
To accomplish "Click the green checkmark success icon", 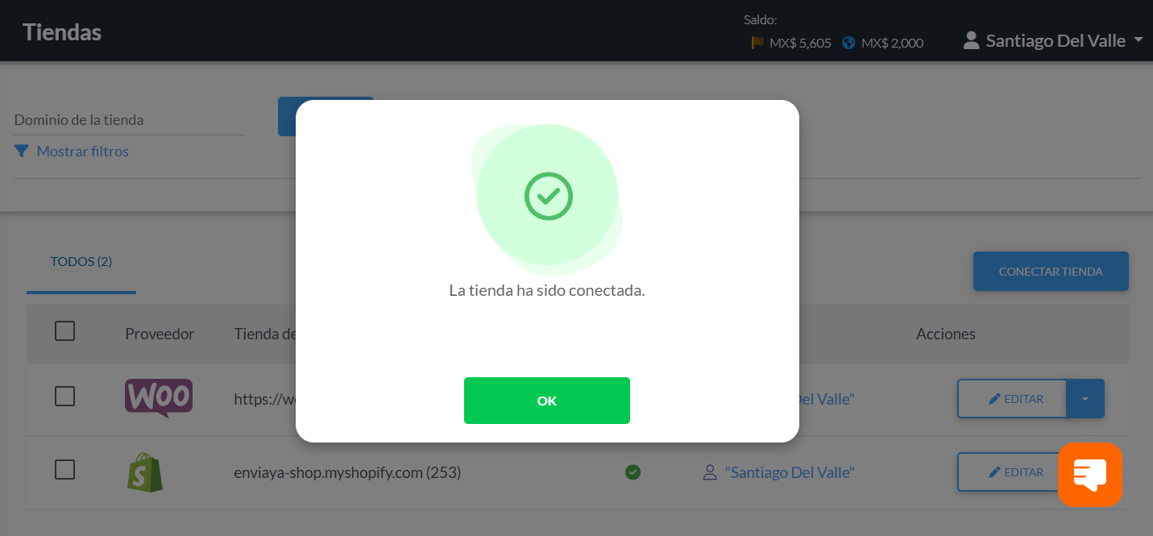I will (x=549, y=195).
